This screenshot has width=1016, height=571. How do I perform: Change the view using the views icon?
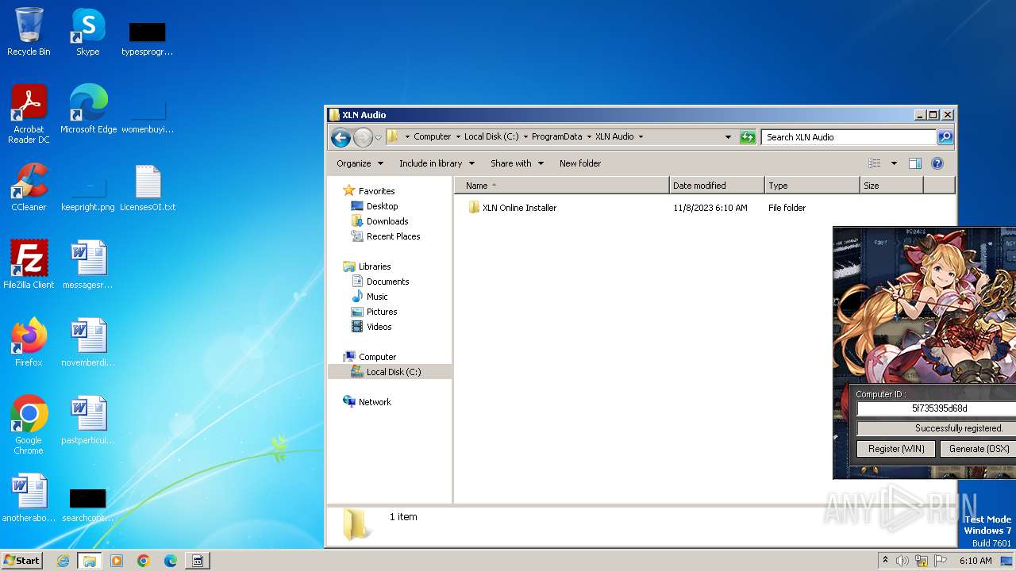coord(874,163)
